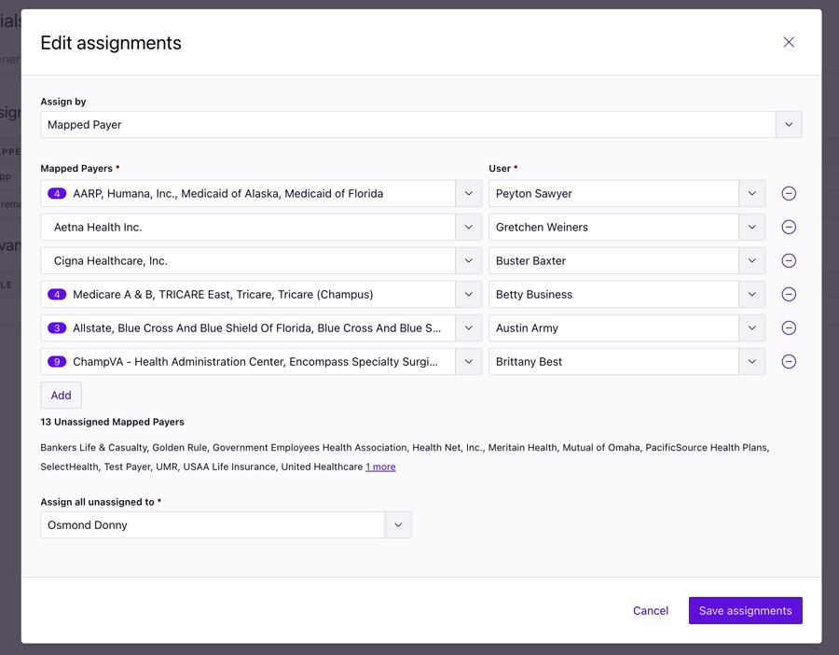This screenshot has height=655, width=839.
Task: Remove the Gretchen Weiners assignment row
Action: (788, 227)
